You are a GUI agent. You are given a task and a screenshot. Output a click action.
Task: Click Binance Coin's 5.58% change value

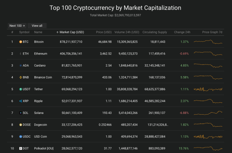[x=185, y=77]
